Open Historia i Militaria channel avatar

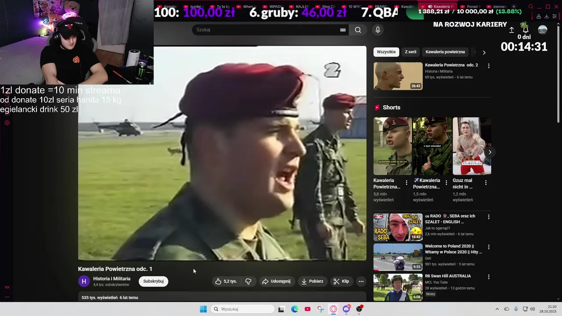(x=84, y=281)
